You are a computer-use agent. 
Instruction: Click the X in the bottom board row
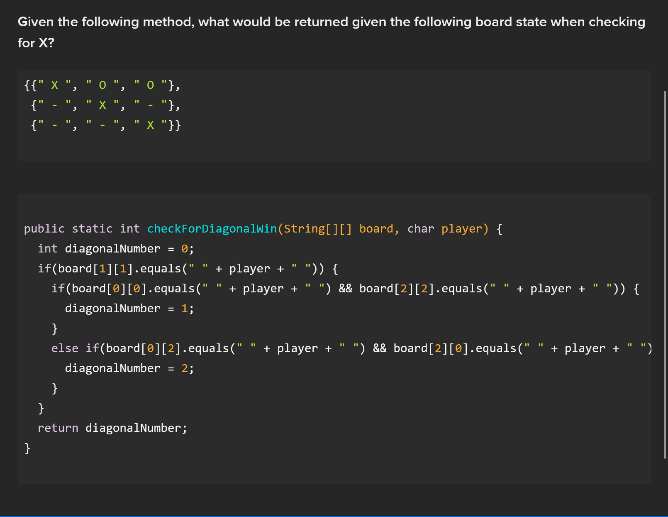[x=150, y=125]
